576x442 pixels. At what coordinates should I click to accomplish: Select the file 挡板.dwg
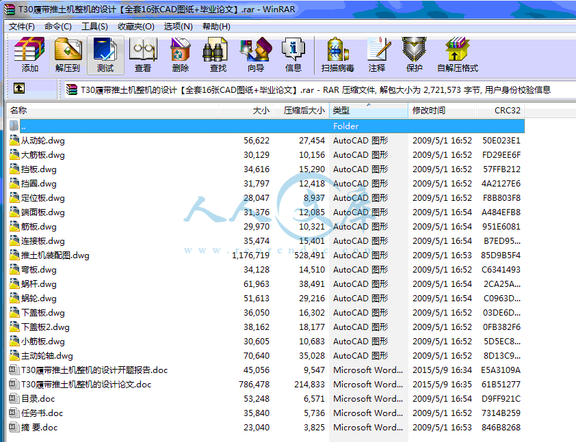pyautogui.click(x=38, y=169)
